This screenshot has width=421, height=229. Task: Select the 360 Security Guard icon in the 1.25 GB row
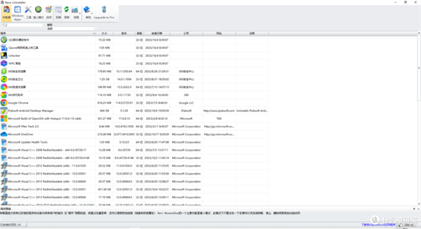point(4,79)
